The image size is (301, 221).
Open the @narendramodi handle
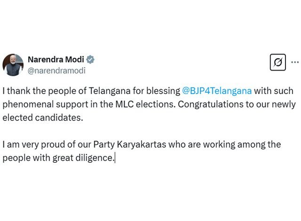click(56, 71)
